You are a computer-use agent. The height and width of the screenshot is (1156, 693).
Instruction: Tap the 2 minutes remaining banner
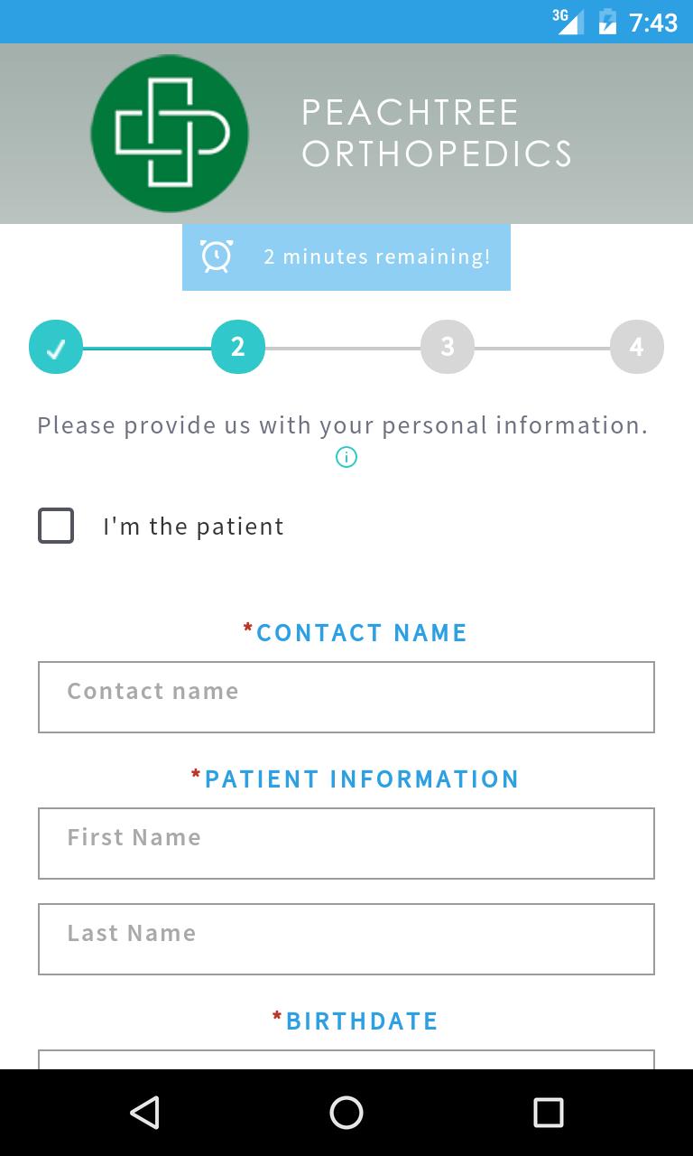[376, 257]
